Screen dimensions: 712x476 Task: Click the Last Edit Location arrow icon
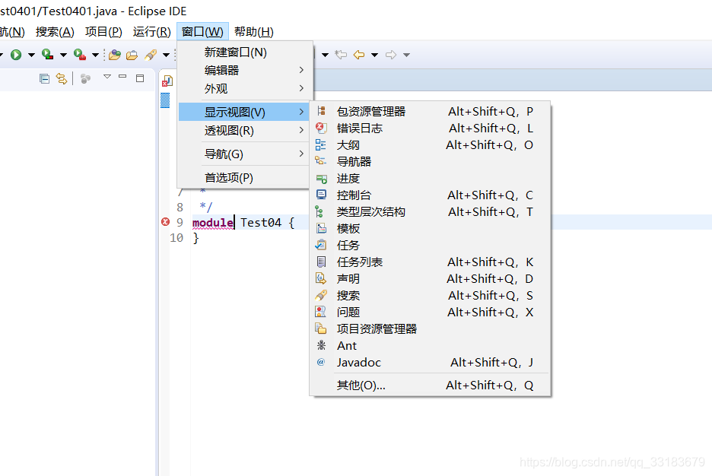click(x=341, y=55)
